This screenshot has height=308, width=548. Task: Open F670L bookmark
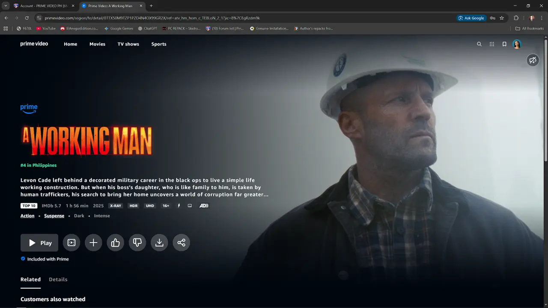pos(24,29)
